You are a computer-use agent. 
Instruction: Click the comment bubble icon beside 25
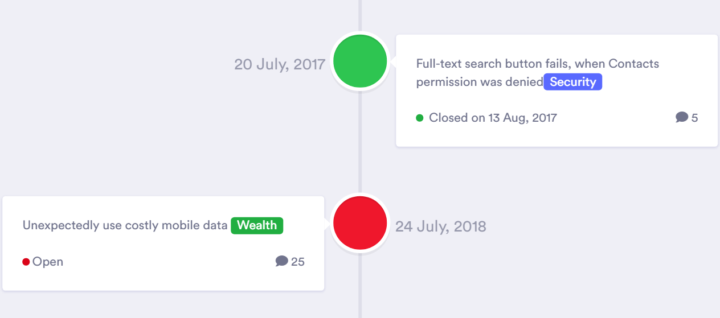tap(281, 261)
